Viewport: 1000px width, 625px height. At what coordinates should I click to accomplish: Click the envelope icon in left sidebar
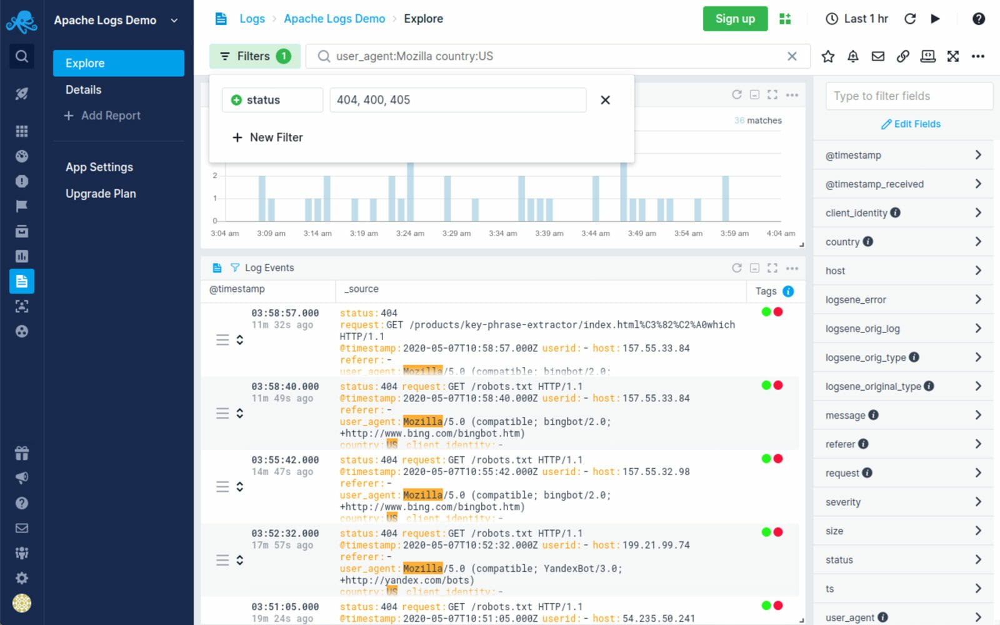tap(21, 528)
